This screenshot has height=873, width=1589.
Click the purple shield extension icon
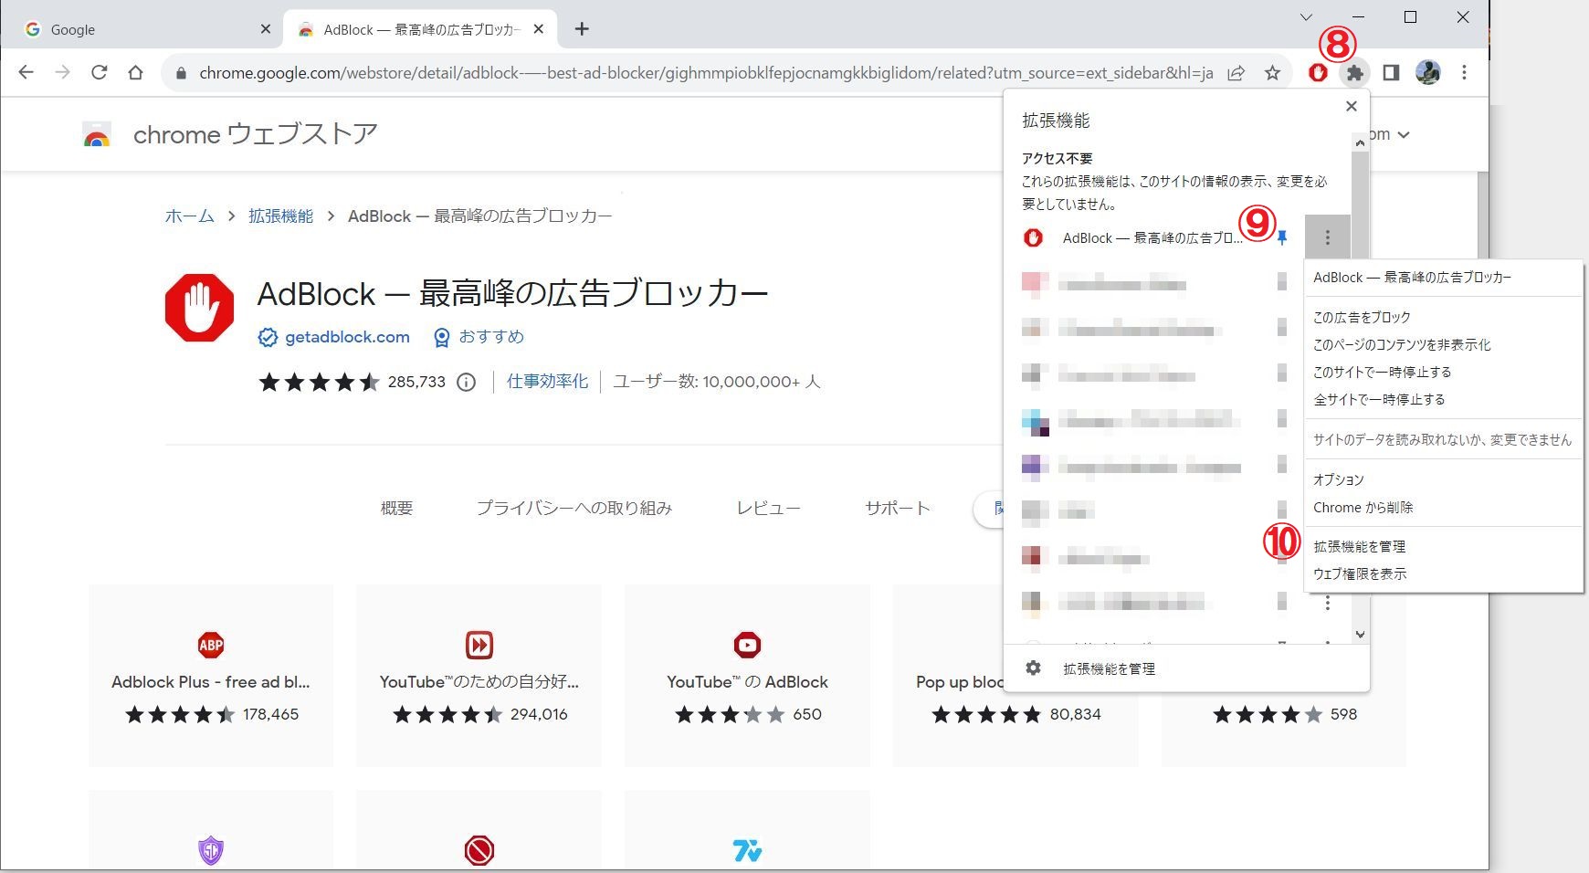(x=211, y=851)
